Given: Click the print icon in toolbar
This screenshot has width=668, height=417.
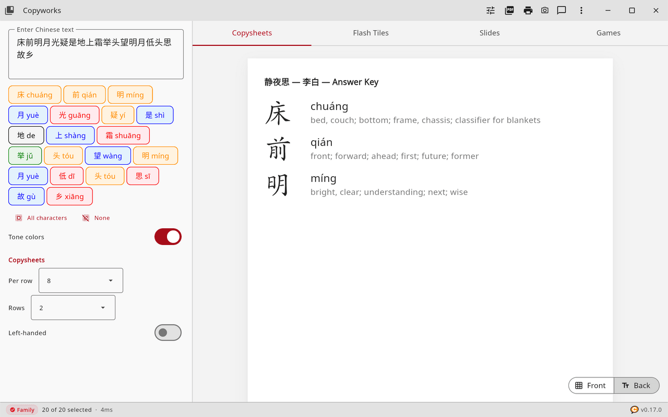Looking at the screenshot, I should click(528, 10).
